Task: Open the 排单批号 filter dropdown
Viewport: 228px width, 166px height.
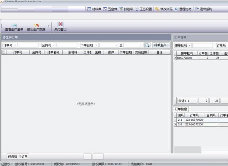Action: 189,46
